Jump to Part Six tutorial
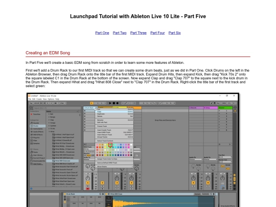Viewport: 276px width, 207px height. [174, 33]
